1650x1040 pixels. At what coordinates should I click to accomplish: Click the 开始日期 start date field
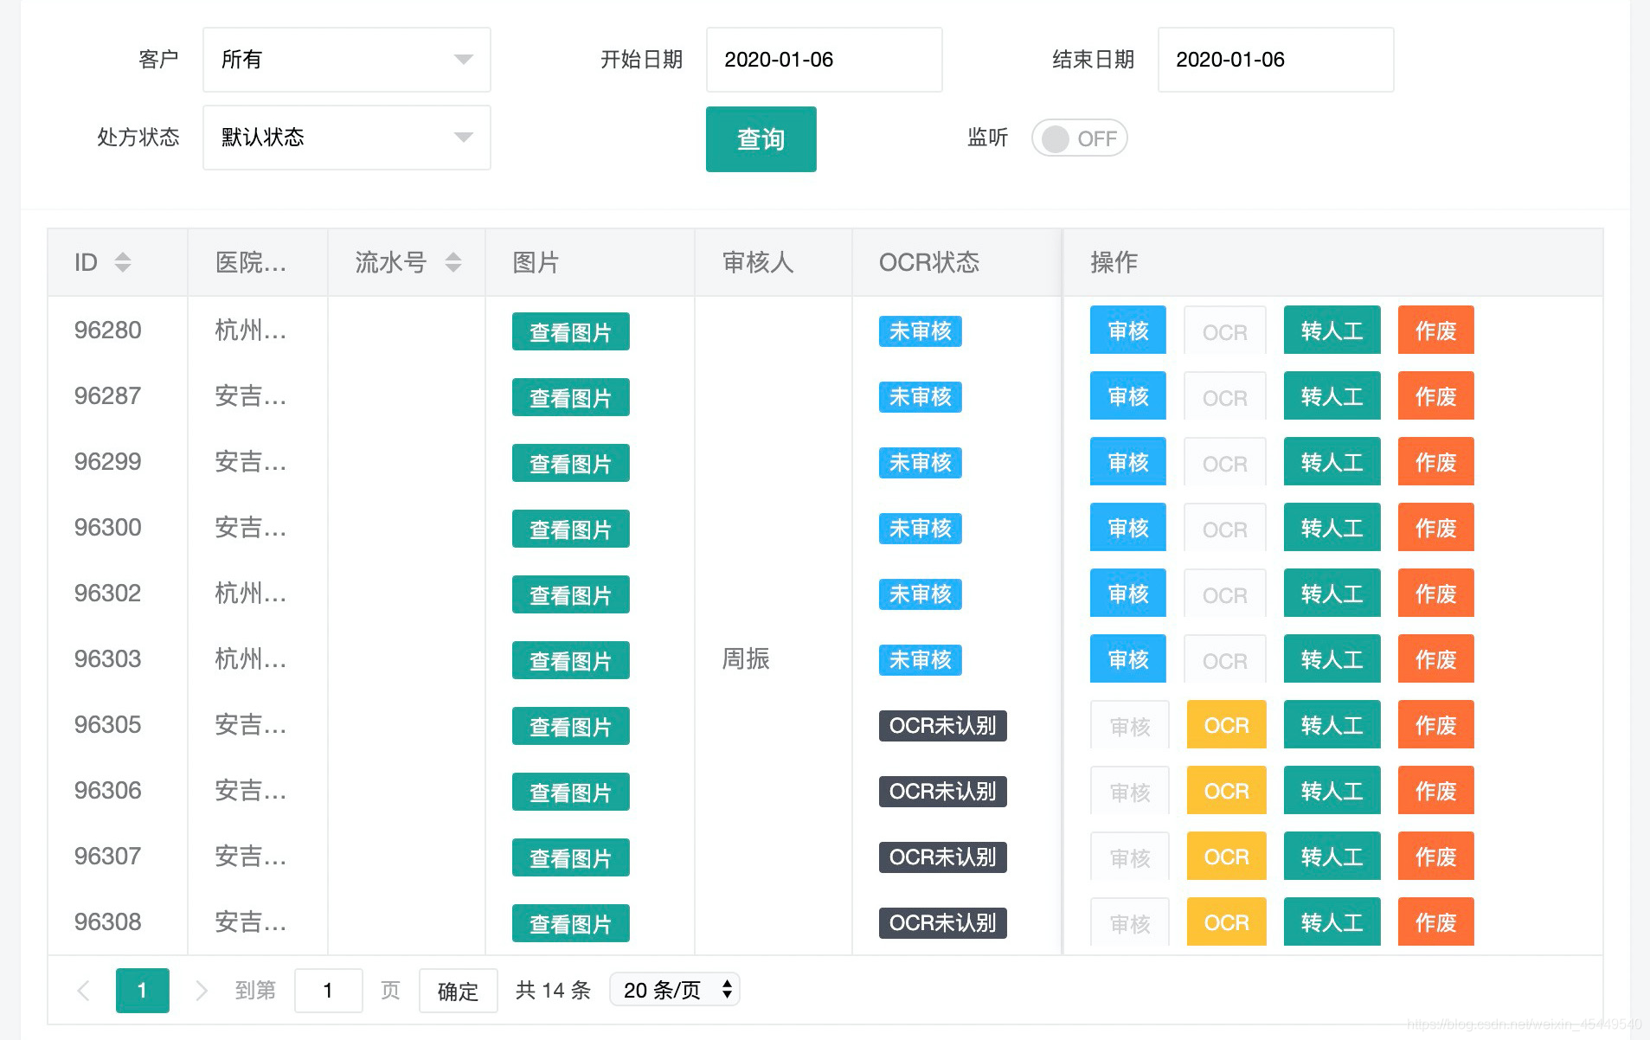click(x=823, y=59)
